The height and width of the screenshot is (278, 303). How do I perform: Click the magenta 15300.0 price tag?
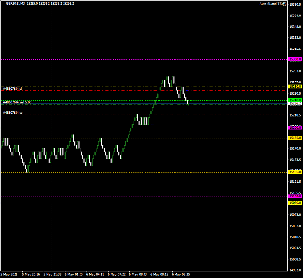[x=295, y=59]
